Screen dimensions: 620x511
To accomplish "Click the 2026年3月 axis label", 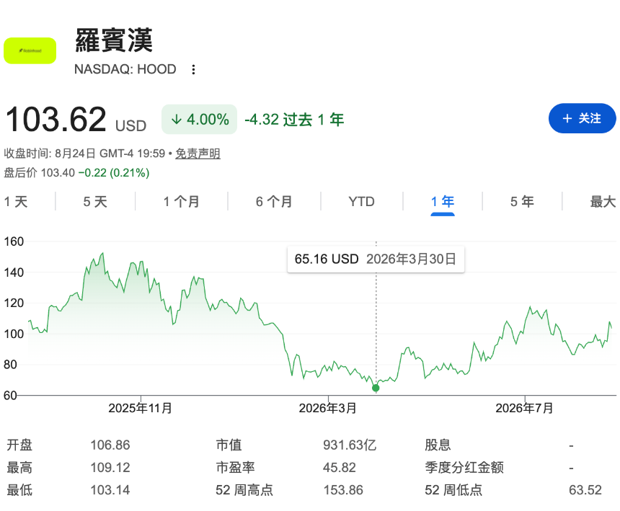I will (328, 408).
